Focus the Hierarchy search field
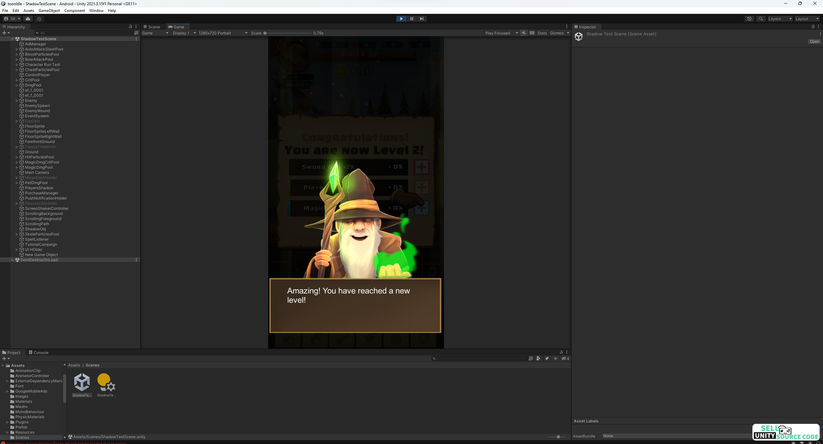823x444 pixels. pos(85,33)
